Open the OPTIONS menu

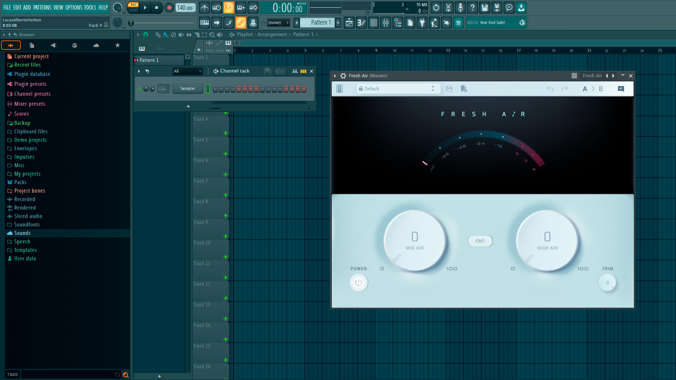click(74, 7)
